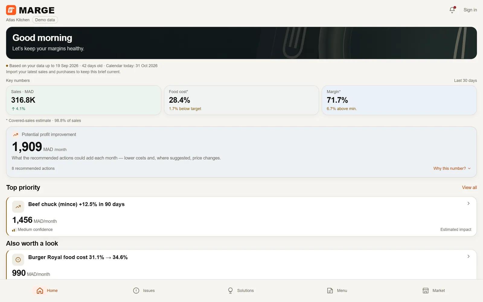Click Burger Royal food cost 31.1% → 34.6% title
The width and height of the screenshot is (483, 302).
[x=78, y=257]
